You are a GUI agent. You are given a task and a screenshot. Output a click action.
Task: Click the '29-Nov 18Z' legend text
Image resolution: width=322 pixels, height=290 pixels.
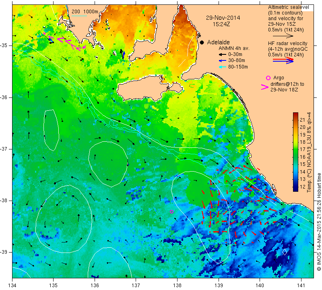[284, 89]
